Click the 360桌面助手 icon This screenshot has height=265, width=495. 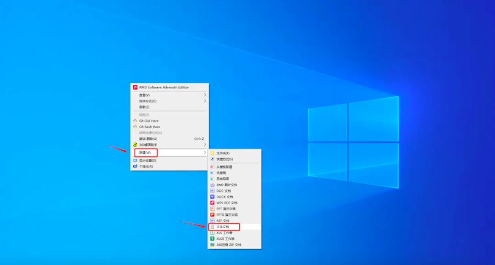[135, 145]
